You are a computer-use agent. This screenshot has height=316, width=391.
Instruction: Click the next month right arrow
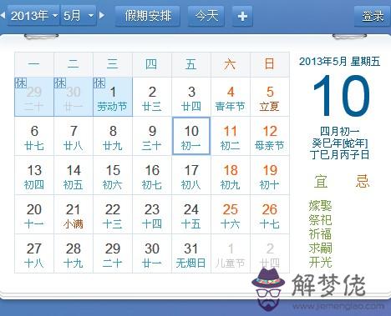click(102, 15)
